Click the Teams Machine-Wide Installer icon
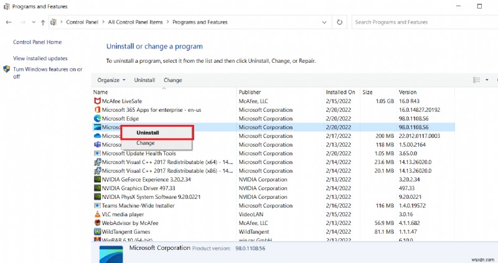 pyautogui.click(x=97, y=206)
